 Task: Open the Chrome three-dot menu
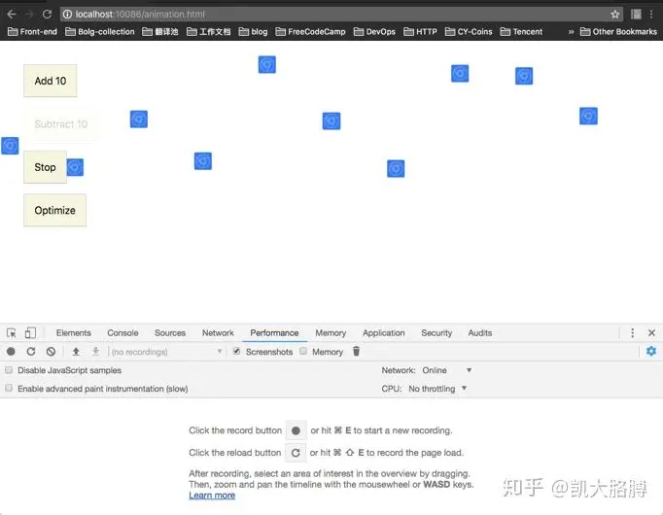tap(651, 15)
